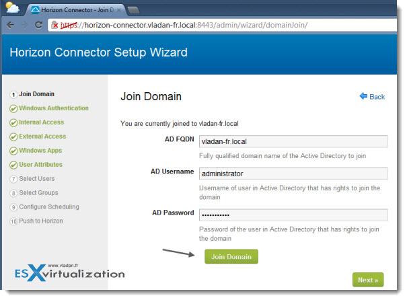
Task: Close the Horizon Connector browser tab
Action: point(119,10)
